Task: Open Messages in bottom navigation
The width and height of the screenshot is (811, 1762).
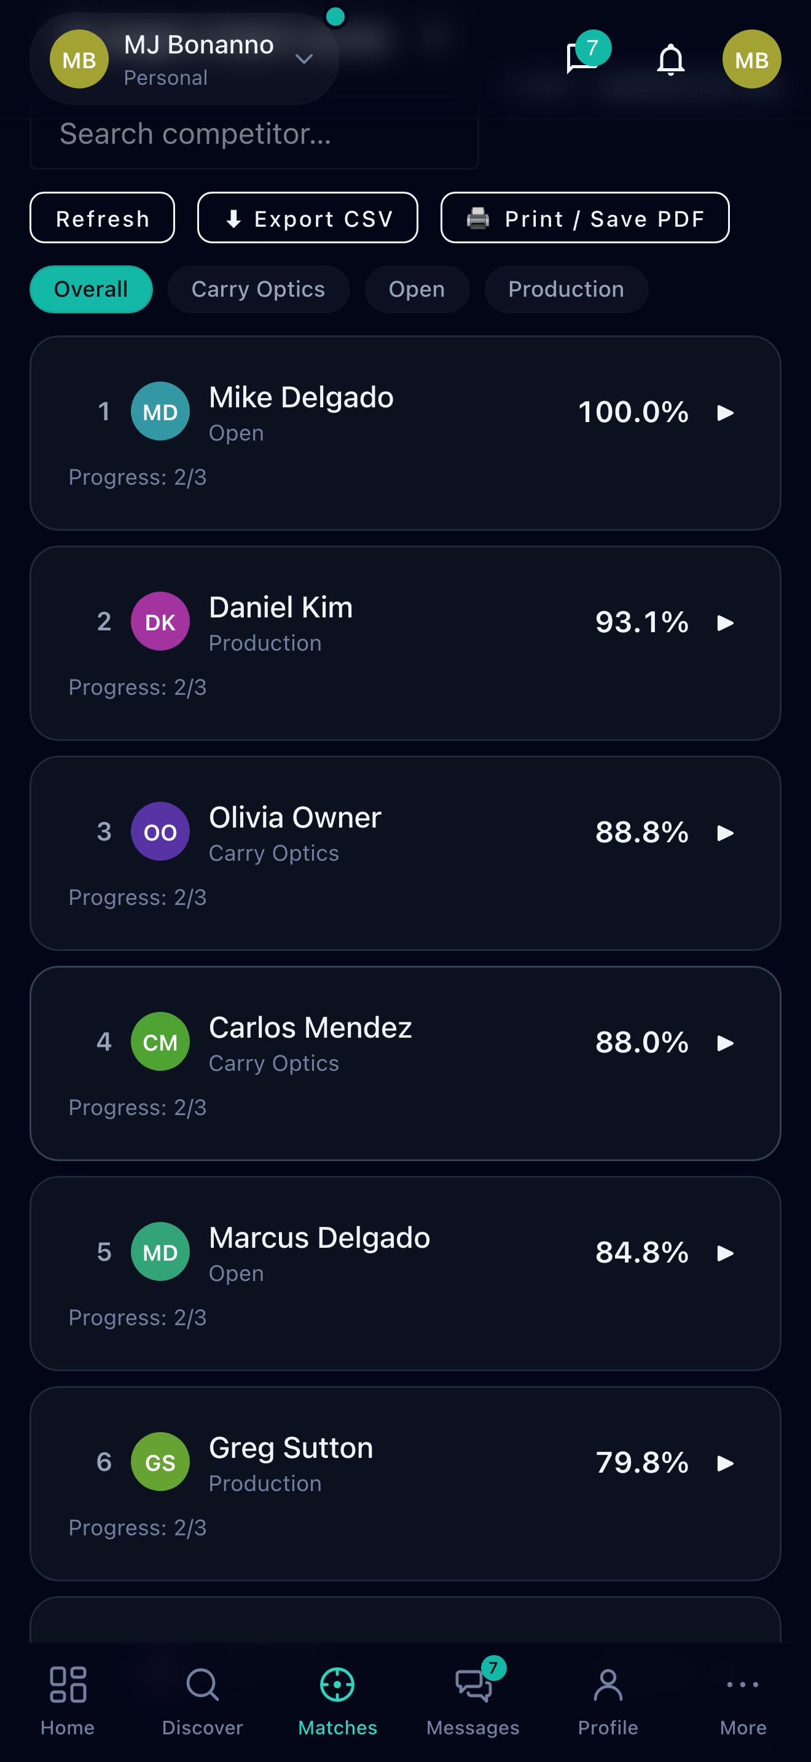Action: pos(473,1701)
